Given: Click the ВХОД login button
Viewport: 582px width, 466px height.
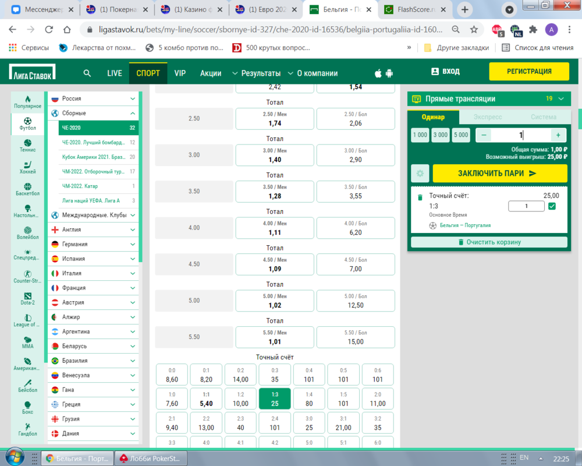Looking at the screenshot, I should point(445,71).
